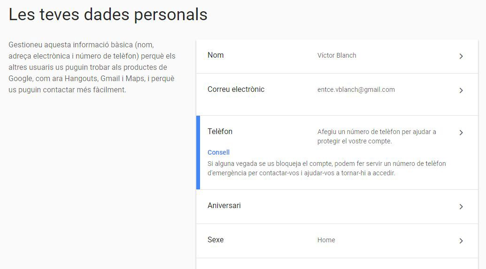The image size is (486, 269).
Task: Click the Telèfon label
Action: 220,132
